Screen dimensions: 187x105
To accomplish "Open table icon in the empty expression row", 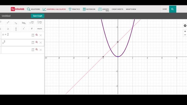I will pos(33,50).
